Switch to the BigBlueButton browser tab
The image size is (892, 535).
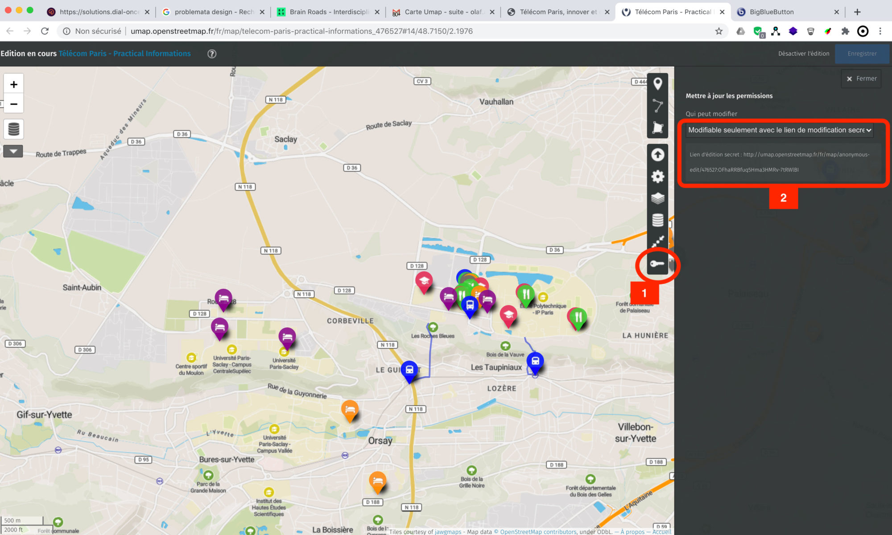(x=772, y=12)
